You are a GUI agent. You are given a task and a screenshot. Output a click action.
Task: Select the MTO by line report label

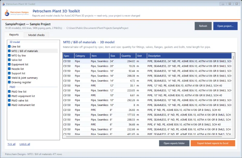click(x=19, y=55)
